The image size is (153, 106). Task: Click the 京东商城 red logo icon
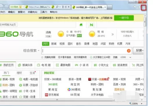point(46,95)
